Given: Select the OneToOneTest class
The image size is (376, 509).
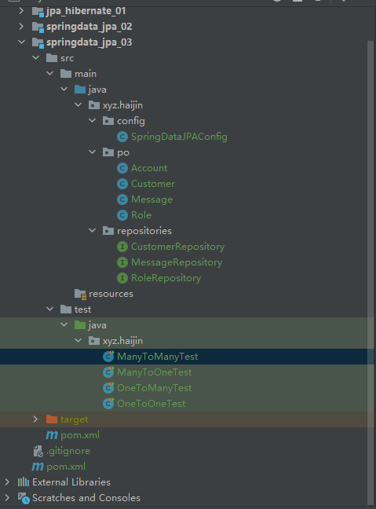Looking at the screenshot, I should pyautogui.click(x=151, y=404).
